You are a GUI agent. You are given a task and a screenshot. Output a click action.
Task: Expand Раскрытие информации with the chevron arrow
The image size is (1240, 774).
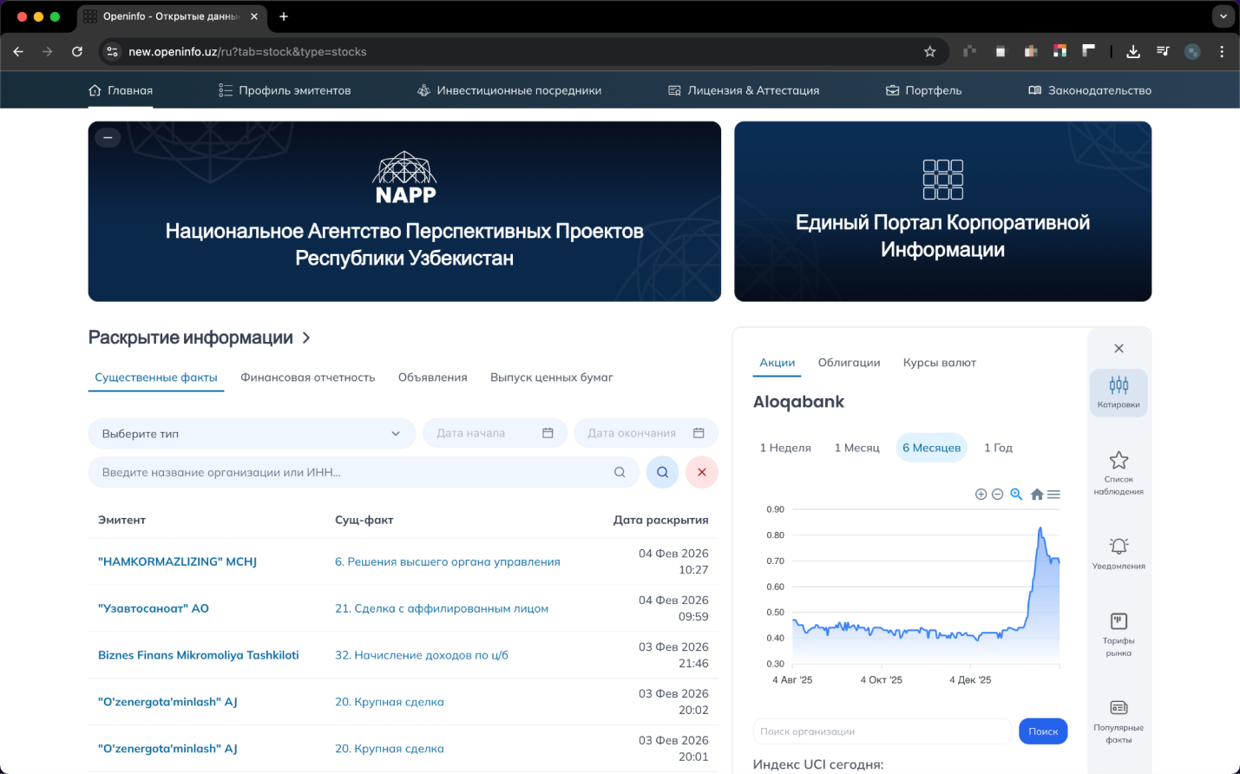coord(306,338)
